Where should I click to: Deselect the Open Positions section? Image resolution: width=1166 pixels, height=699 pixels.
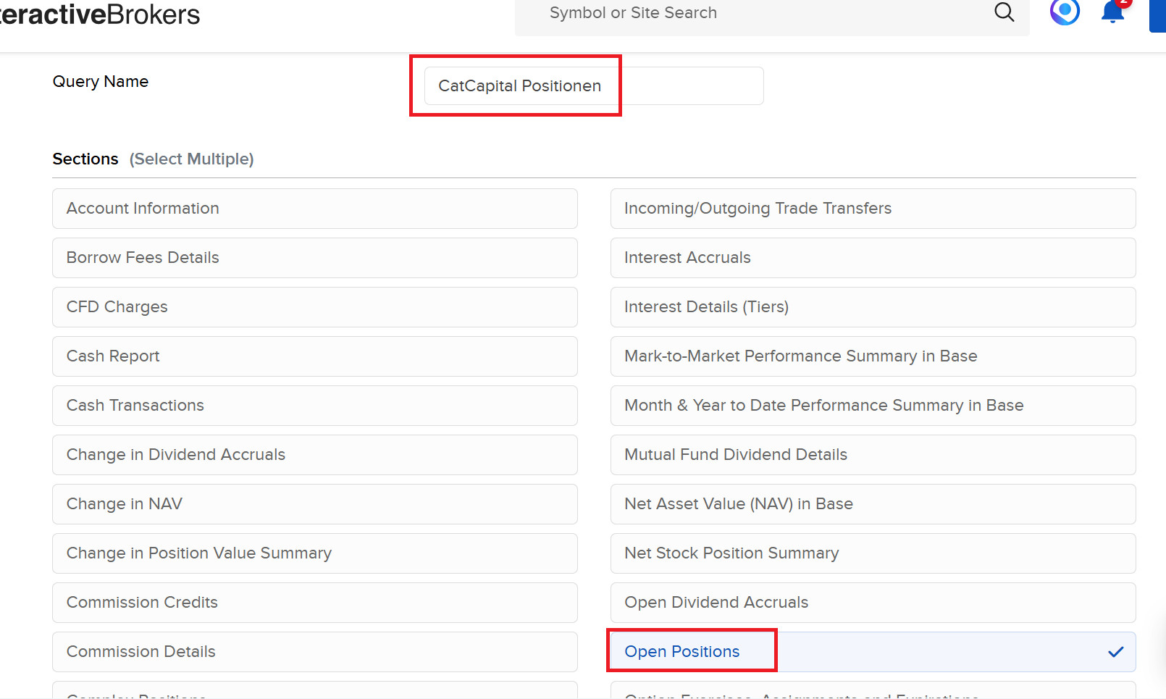[x=873, y=652]
